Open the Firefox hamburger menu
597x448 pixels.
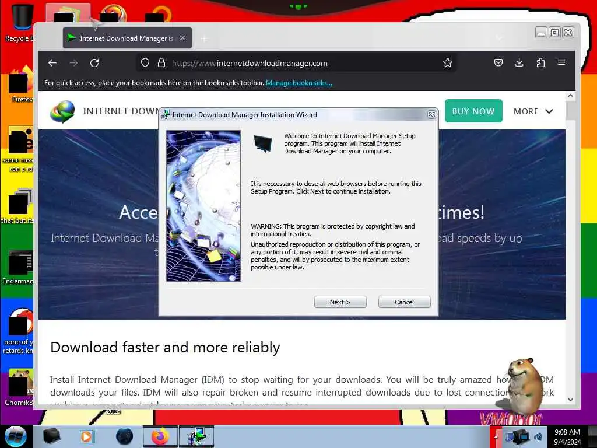tap(561, 62)
